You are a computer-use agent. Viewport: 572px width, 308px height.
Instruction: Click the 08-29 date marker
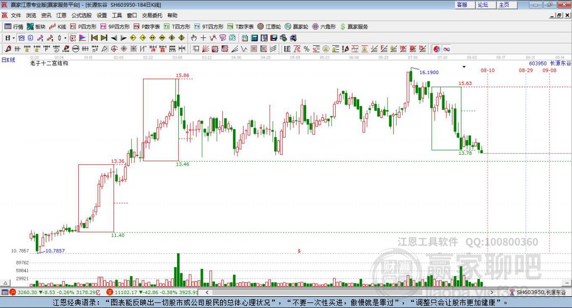[526, 70]
